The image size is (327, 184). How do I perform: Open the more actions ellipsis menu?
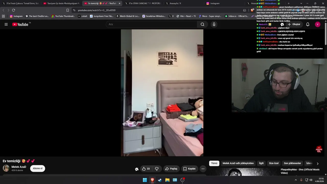[x=203, y=169]
